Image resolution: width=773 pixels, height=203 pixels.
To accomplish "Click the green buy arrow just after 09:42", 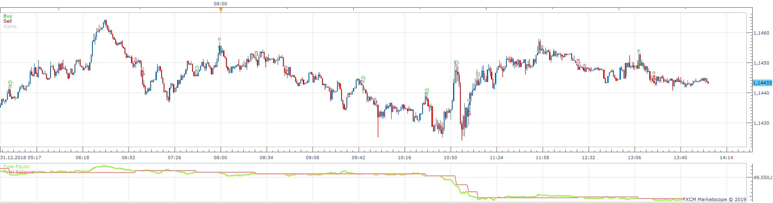I will [x=363, y=78].
